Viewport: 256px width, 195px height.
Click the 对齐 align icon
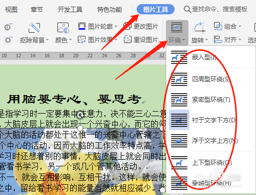pyautogui.click(x=218, y=39)
